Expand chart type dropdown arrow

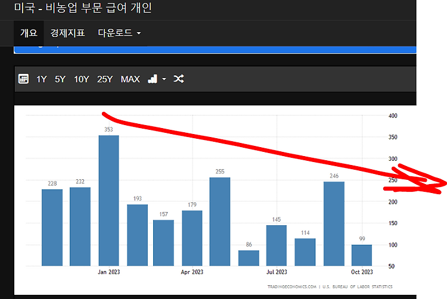point(164,79)
